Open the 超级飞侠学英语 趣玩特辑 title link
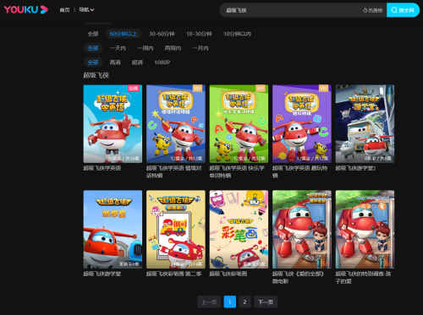Viewport: 423px width, 315px height. [x=300, y=171]
